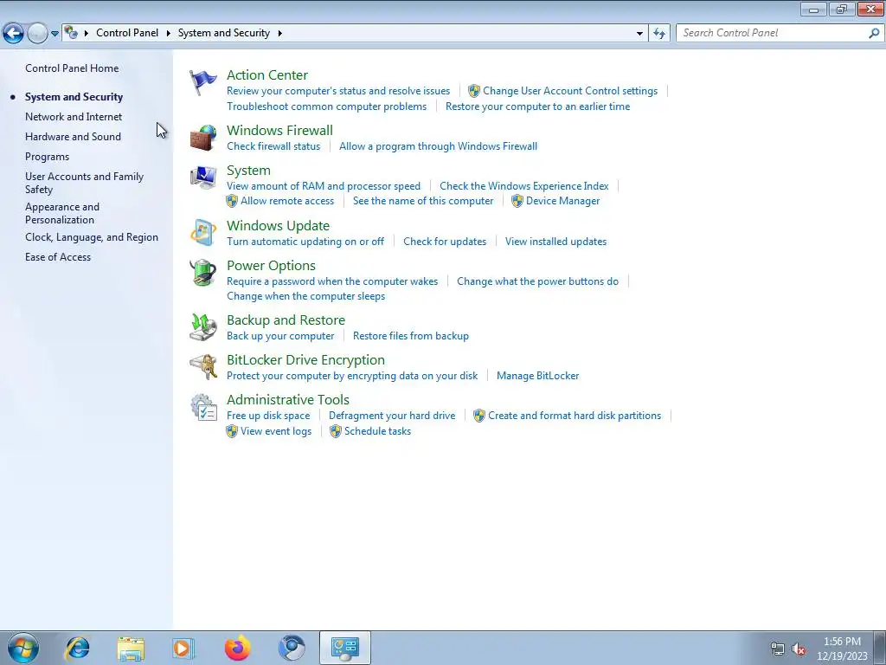
Task: Click the back arrow navigation button
Action: tap(13, 33)
